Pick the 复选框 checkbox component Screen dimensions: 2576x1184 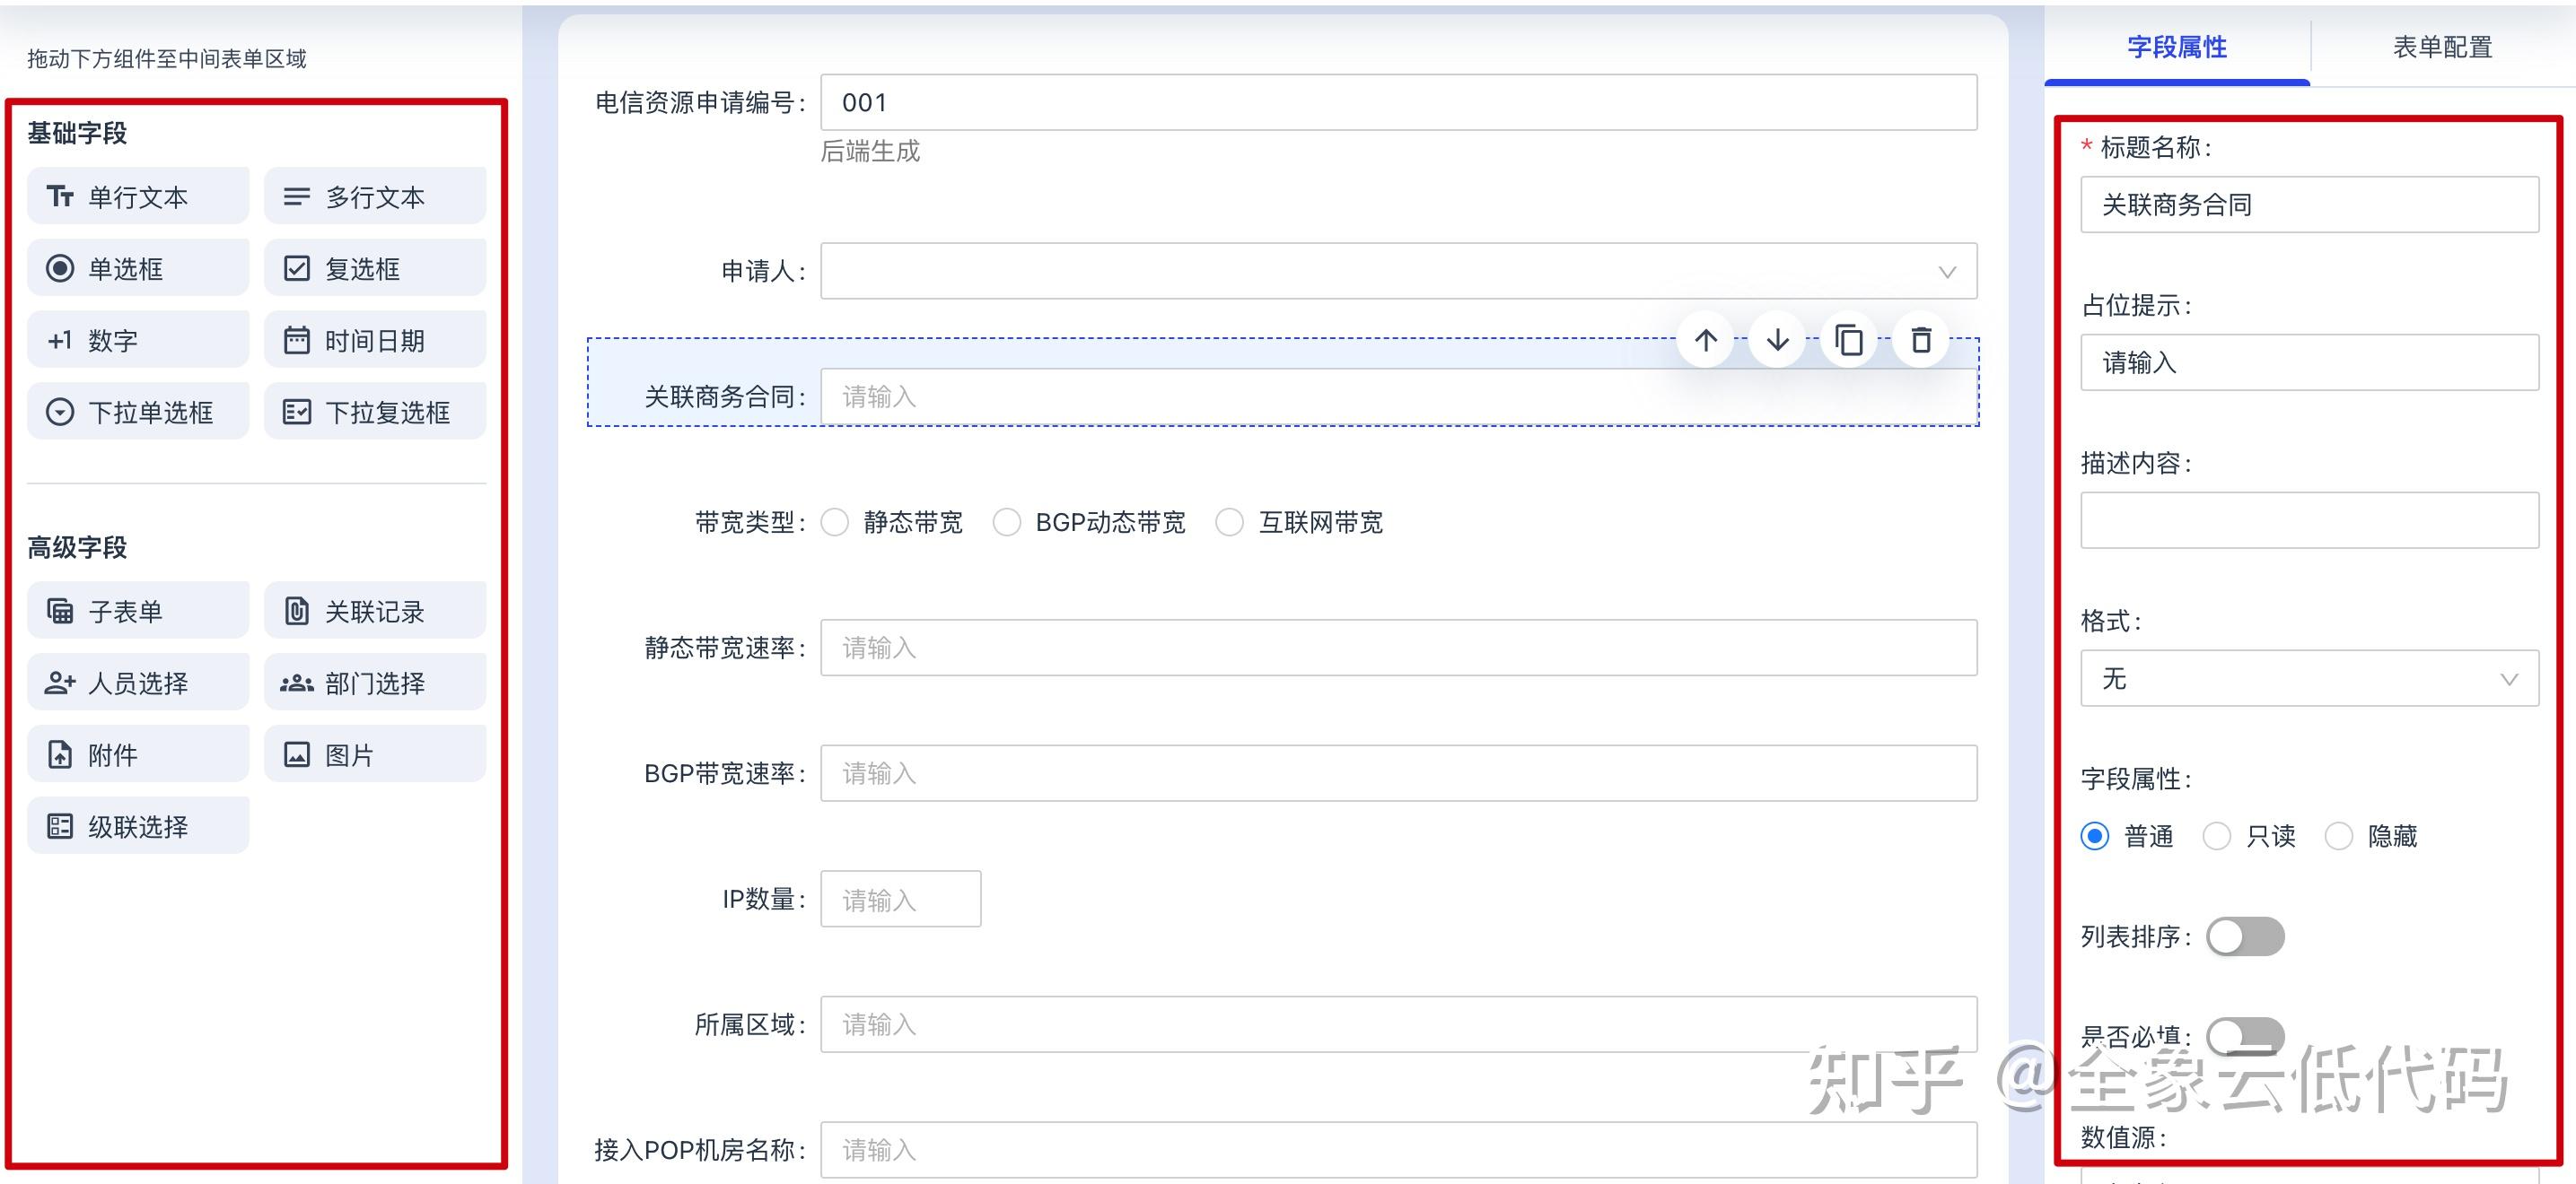(375, 268)
